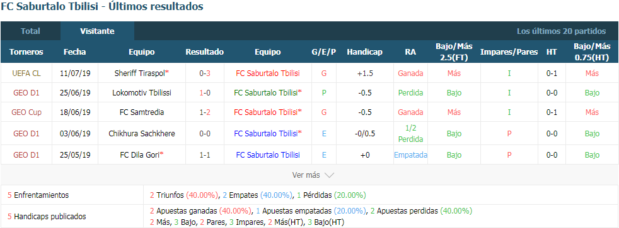The width and height of the screenshot is (619, 228).
Task: Open the Chikhura Sachkhere team page
Action: [x=142, y=134]
